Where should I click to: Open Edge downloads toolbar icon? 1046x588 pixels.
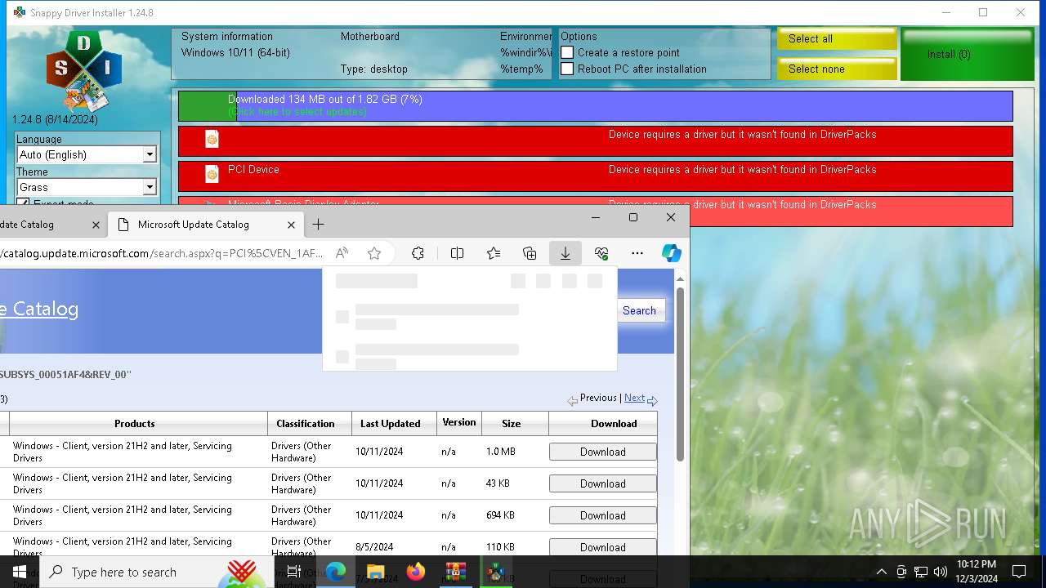tap(565, 253)
